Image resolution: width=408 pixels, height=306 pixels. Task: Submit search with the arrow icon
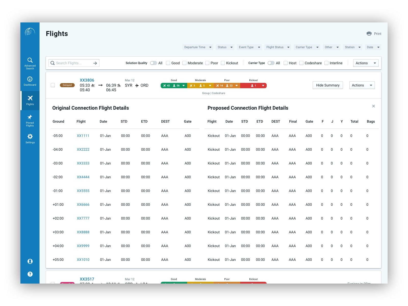pos(95,63)
